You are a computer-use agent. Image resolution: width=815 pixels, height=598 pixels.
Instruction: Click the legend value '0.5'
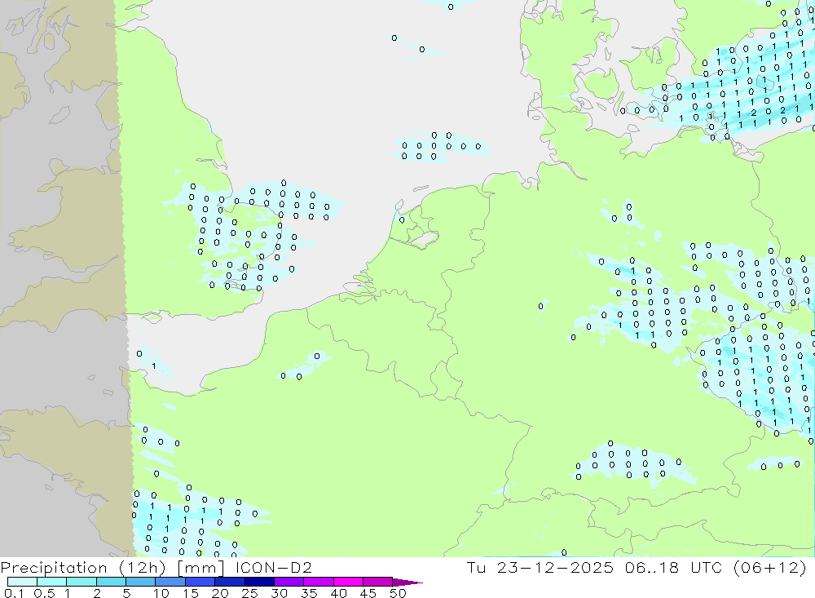click(44, 593)
